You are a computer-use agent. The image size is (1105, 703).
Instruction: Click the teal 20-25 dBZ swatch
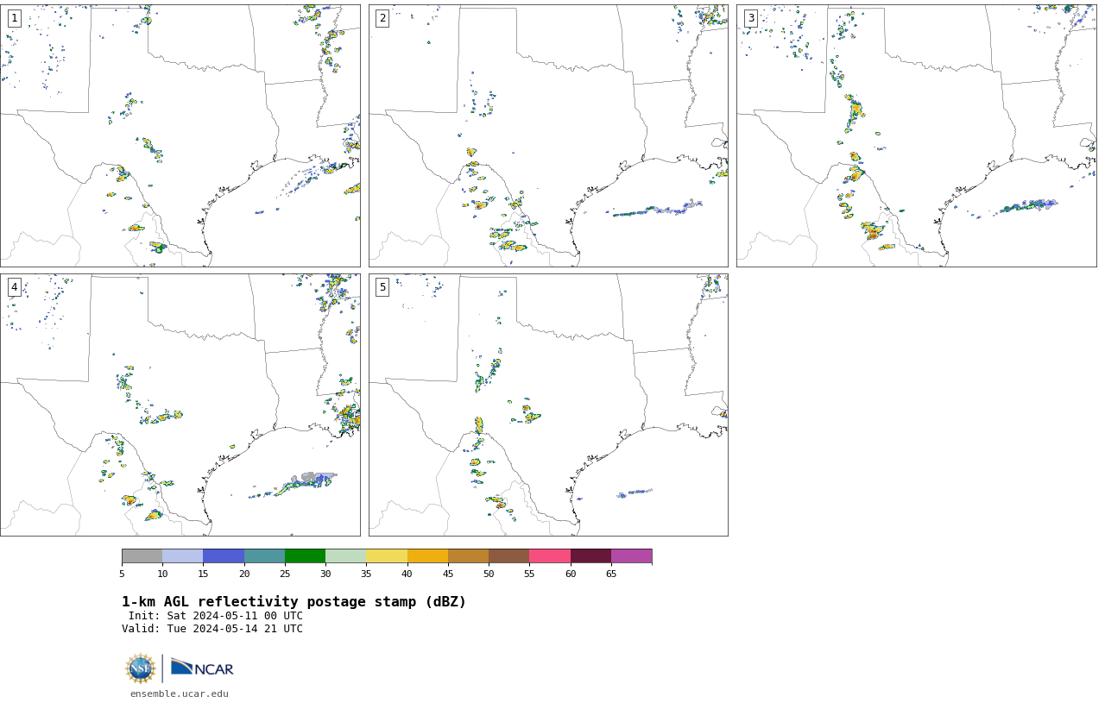point(264,556)
